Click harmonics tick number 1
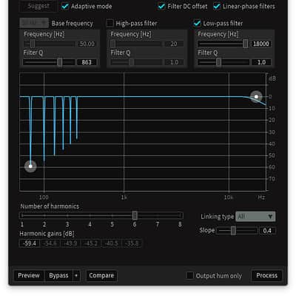This screenshot has height=296, width=296. [x=22, y=224]
